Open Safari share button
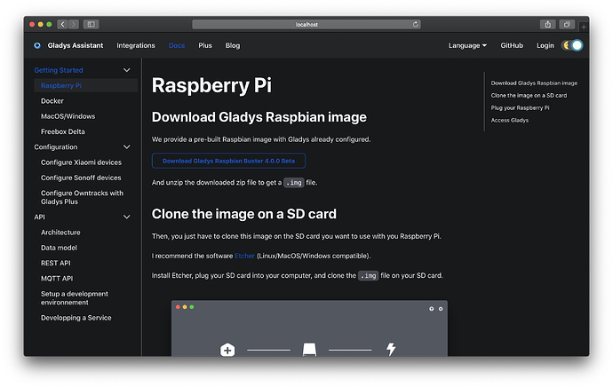613x387 pixels. click(548, 24)
